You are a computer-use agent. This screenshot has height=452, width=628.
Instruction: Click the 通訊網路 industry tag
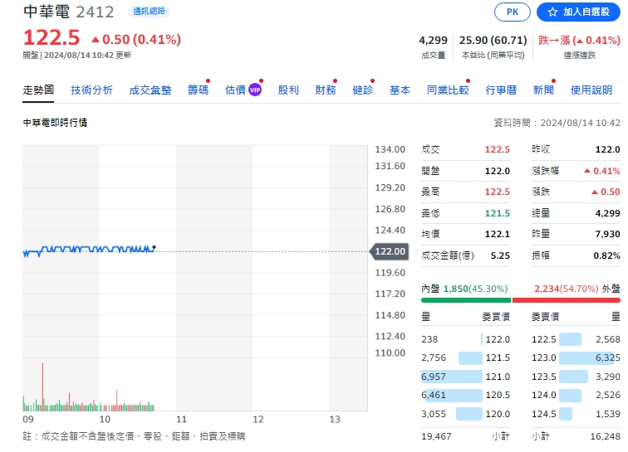coord(149,12)
